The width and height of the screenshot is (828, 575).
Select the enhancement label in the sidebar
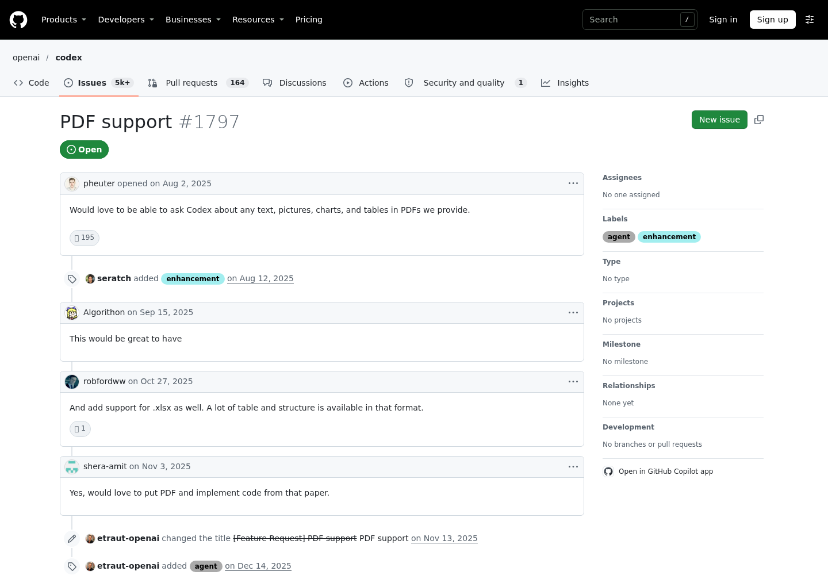[669, 237]
